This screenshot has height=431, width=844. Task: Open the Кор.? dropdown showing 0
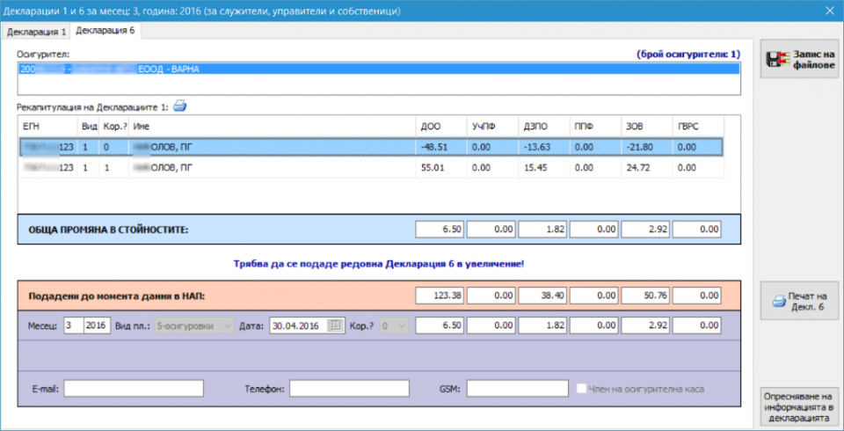tap(394, 325)
